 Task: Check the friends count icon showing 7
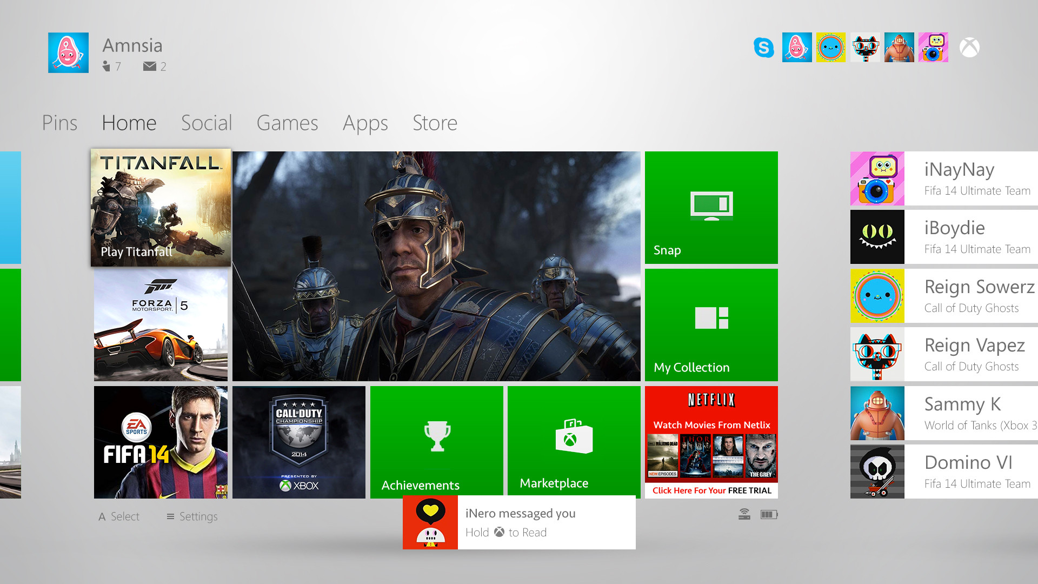(107, 66)
